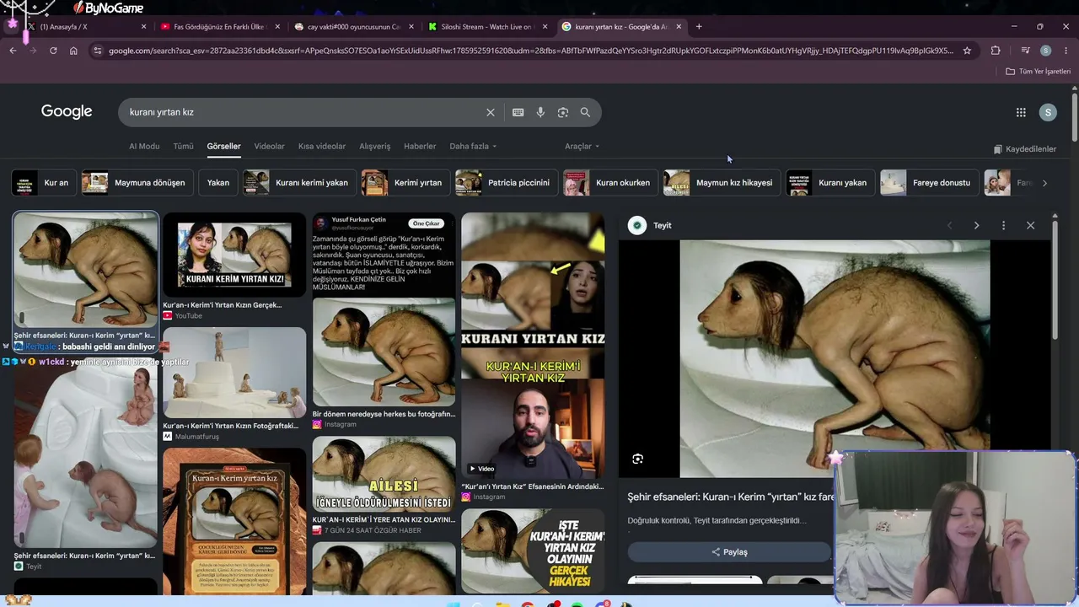This screenshot has width=1079, height=607.
Task: Select the Kuranı yakan chip
Action: [x=830, y=182]
